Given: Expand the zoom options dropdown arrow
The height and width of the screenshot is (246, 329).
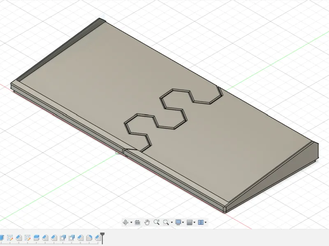Looking at the screenshot, I should [x=172, y=222].
